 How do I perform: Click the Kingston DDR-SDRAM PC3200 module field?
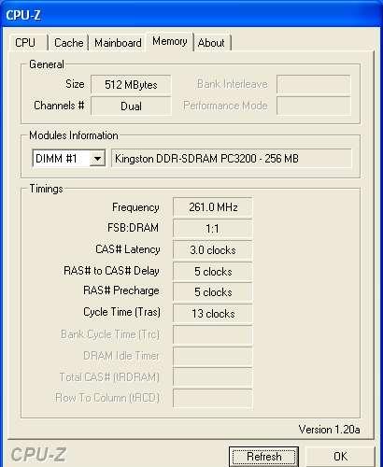(232, 159)
